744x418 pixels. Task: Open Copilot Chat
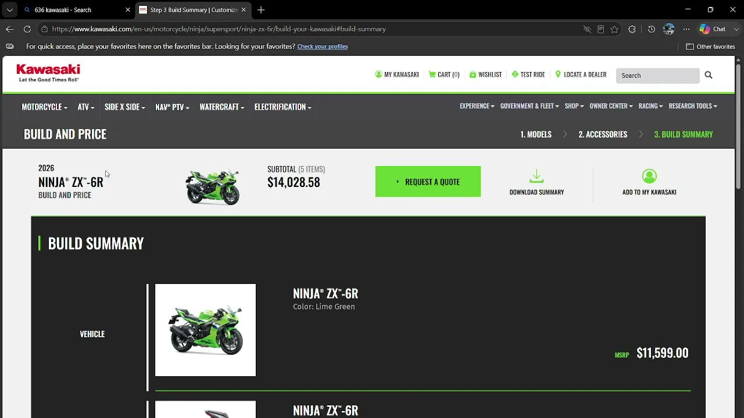click(713, 29)
